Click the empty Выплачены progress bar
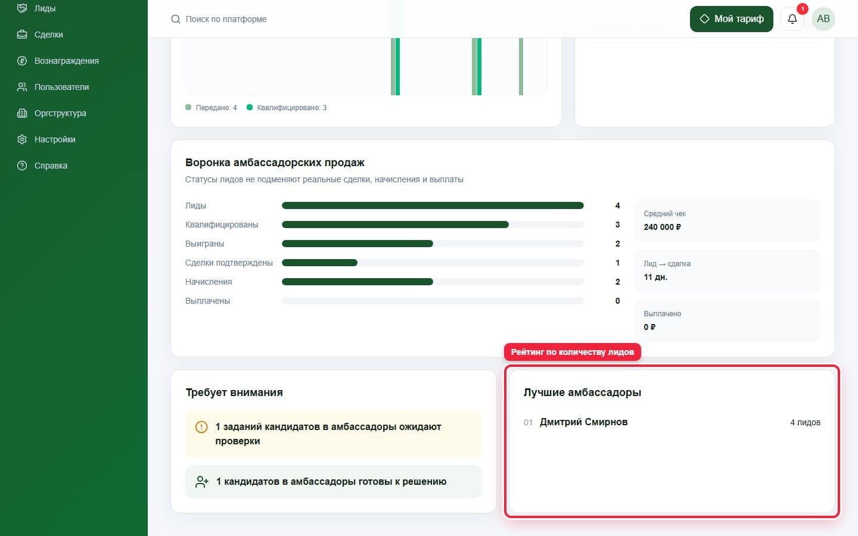Viewport: 858px width, 536px height. coord(433,301)
